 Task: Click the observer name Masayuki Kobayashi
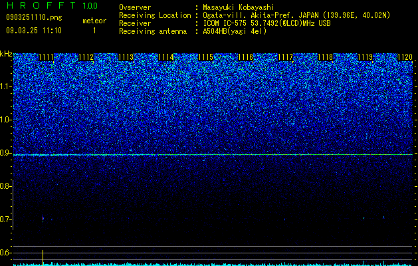239,7
